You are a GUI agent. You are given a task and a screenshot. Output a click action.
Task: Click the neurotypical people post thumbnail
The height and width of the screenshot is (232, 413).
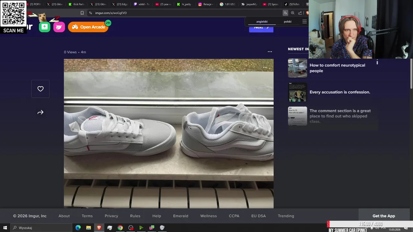[297, 68]
